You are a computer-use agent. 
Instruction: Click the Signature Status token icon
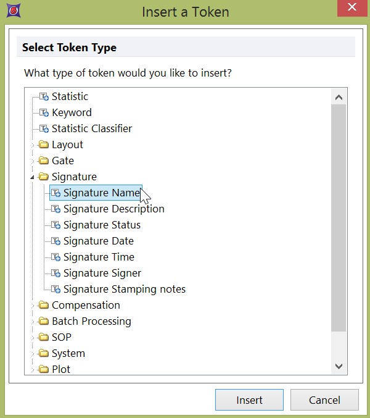[x=55, y=225]
